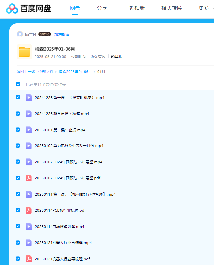Click the Baidu Netdisk logo icon
Viewport: 214px width, 265px height.
pos(12,9)
